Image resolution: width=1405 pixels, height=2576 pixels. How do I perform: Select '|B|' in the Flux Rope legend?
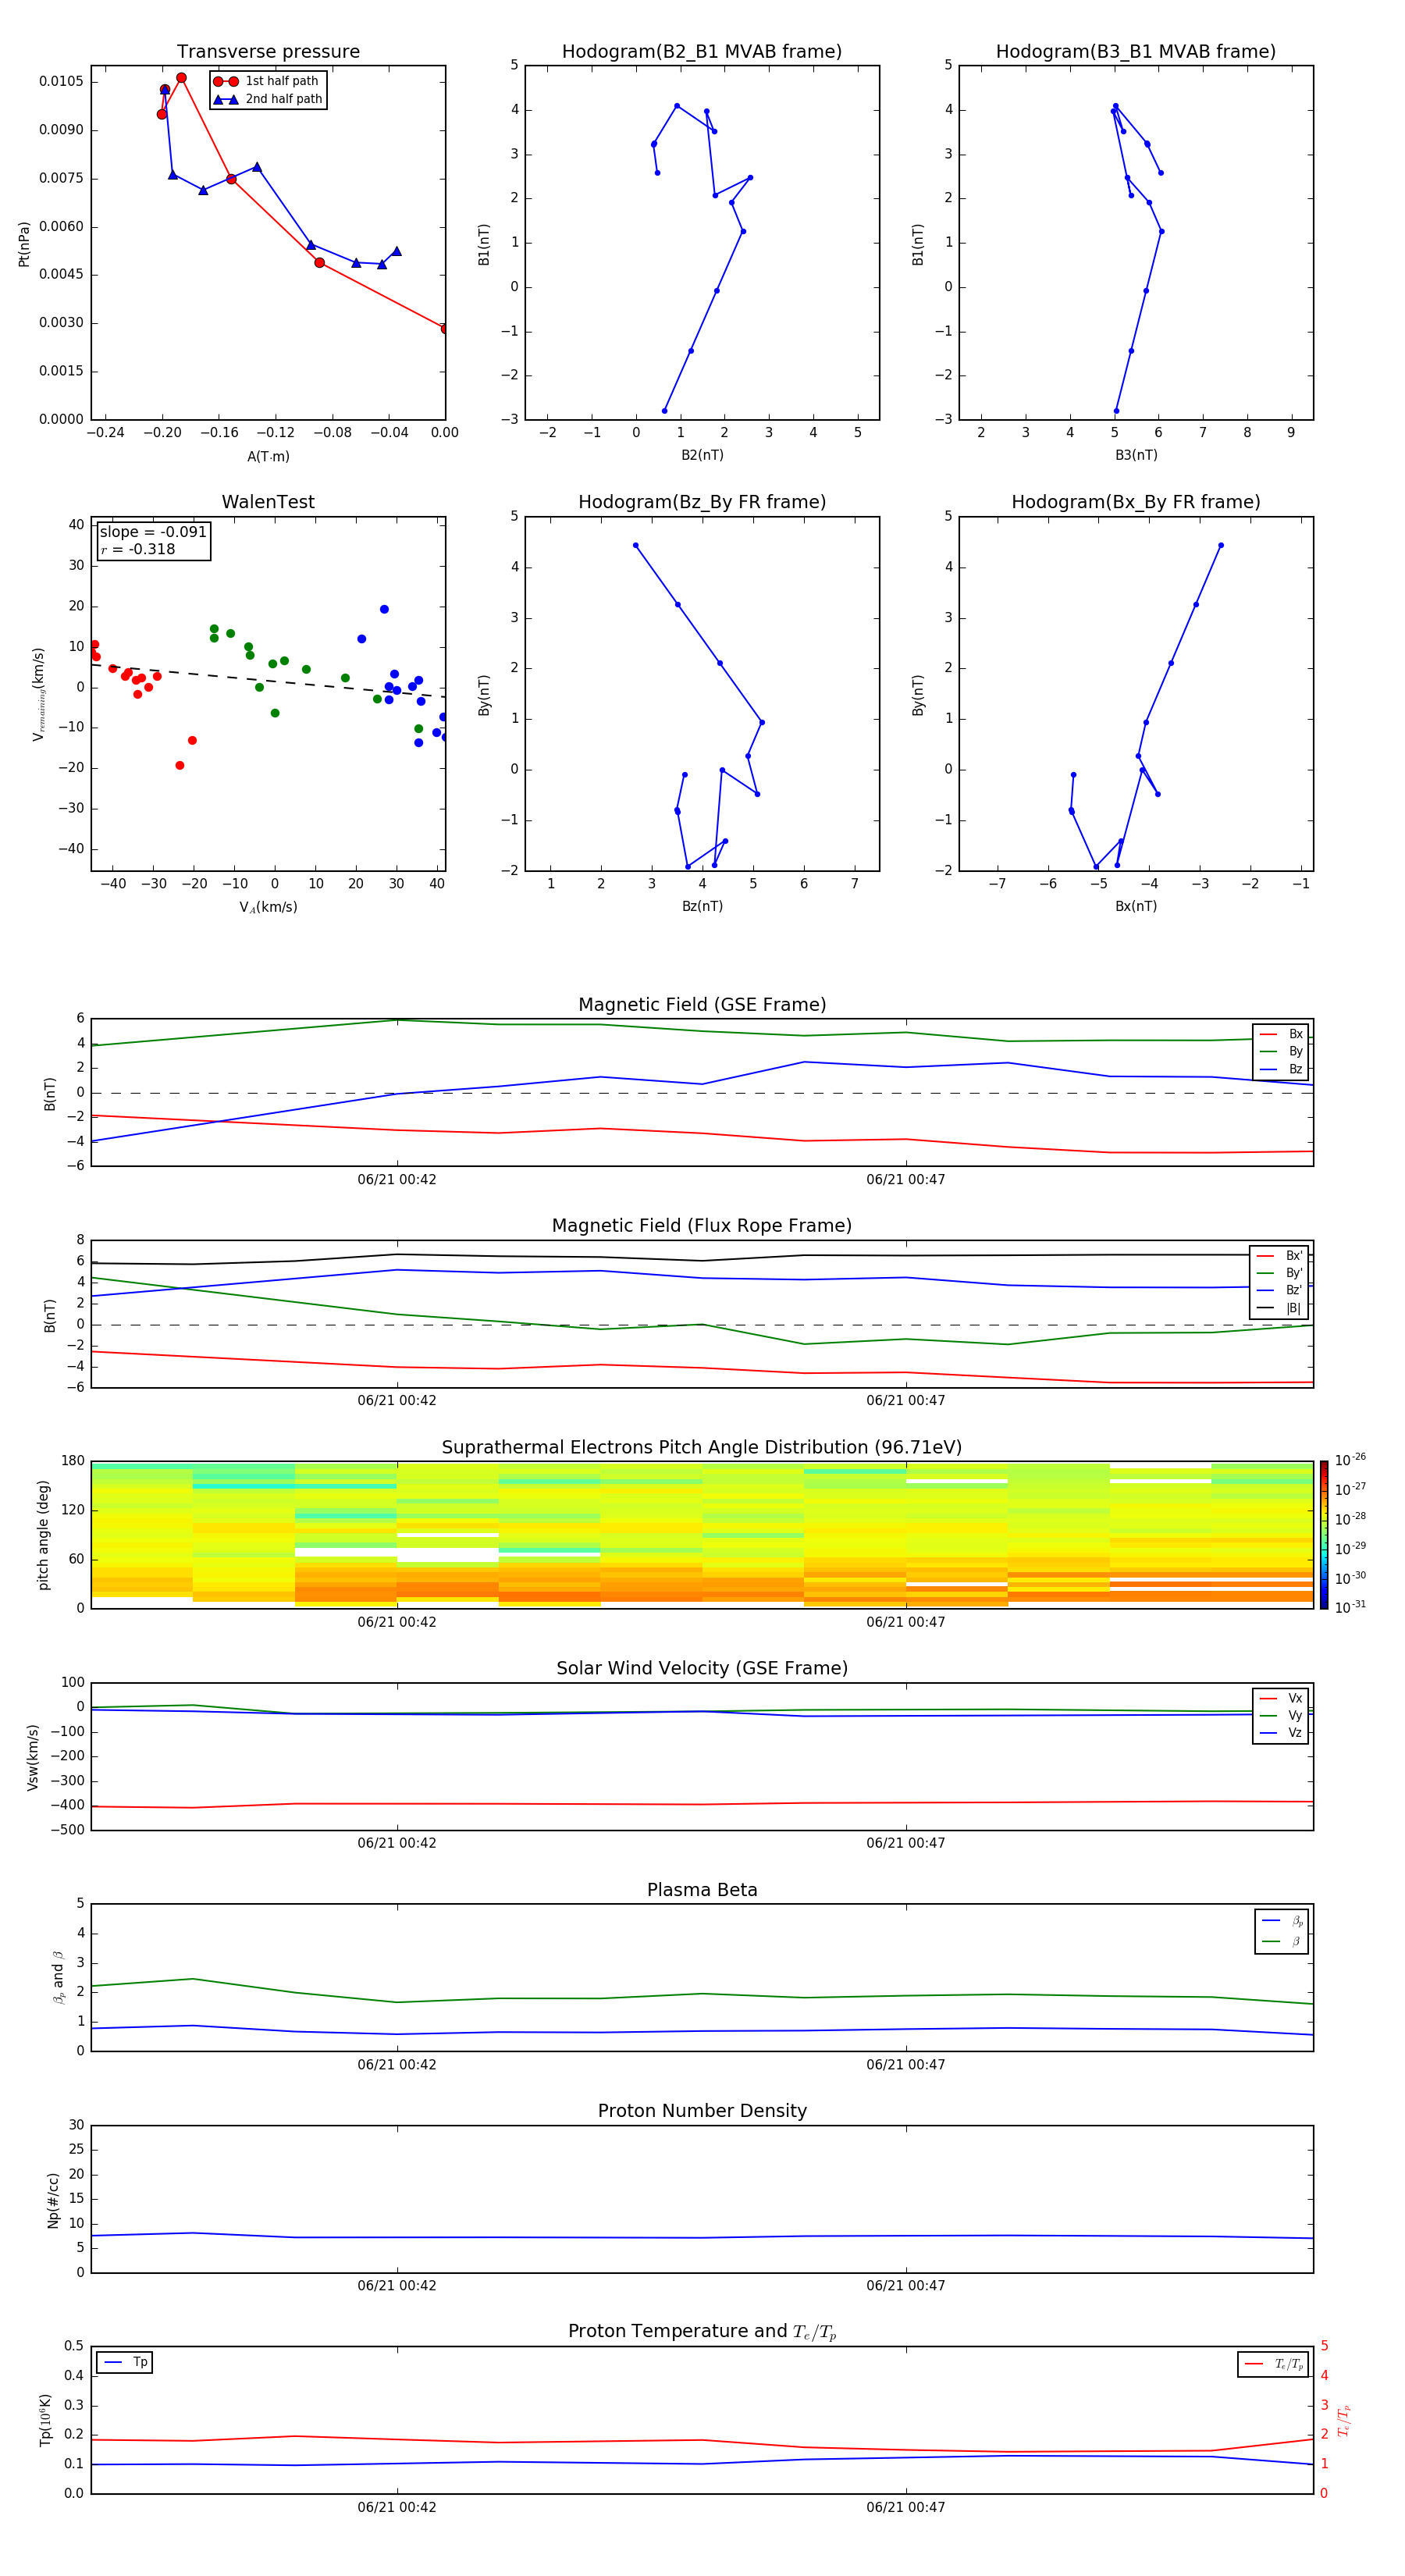[1279, 1308]
